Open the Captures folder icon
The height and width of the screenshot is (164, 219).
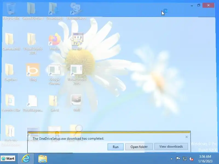tap(11, 72)
